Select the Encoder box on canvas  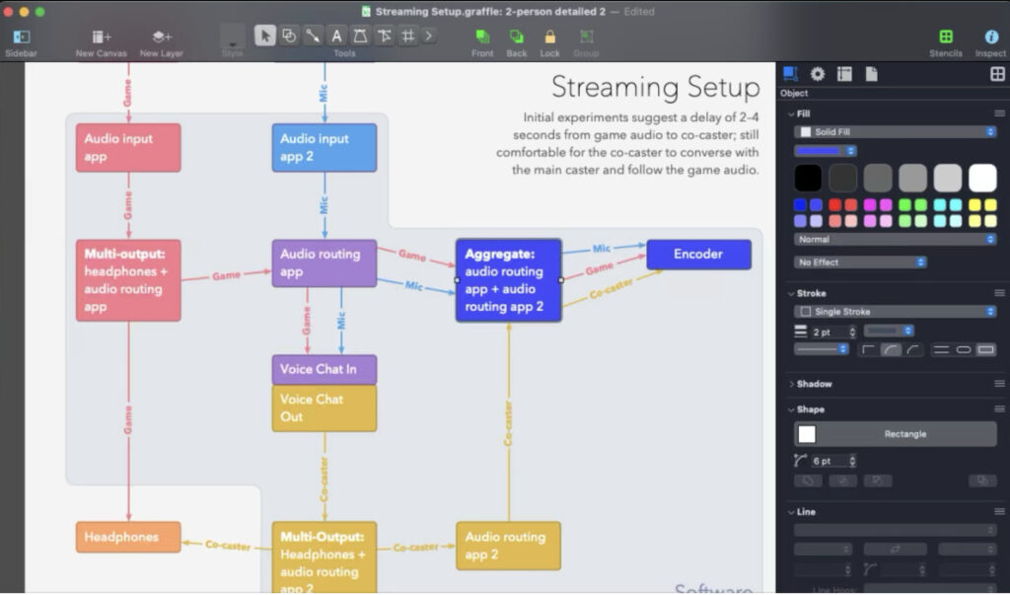(699, 255)
